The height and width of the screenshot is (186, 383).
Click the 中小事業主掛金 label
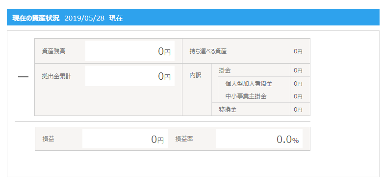246,96
